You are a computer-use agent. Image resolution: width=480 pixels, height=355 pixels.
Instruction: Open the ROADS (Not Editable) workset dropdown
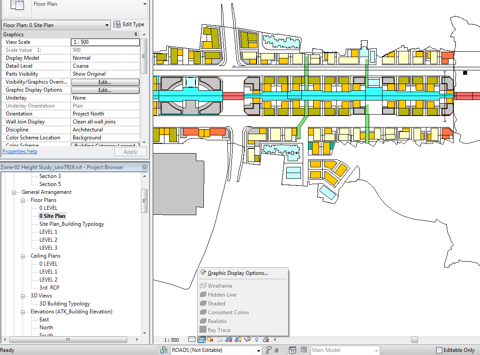click(x=258, y=351)
